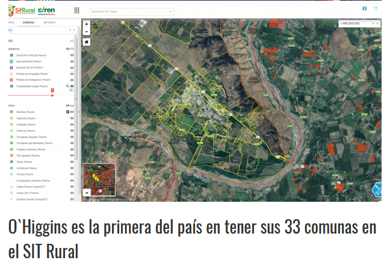Expand the Censo group chevron

click(x=72, y=106)
